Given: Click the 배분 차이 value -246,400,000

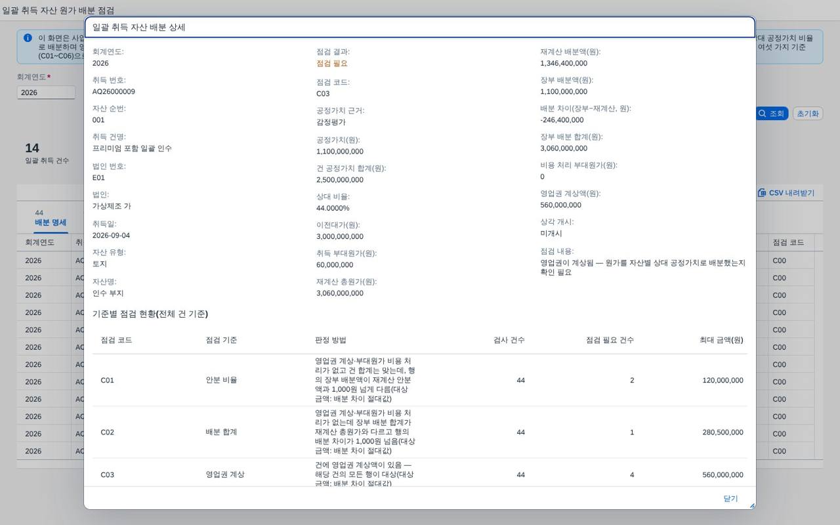Looking at the screenshot, I should click(x=562, y=120).
